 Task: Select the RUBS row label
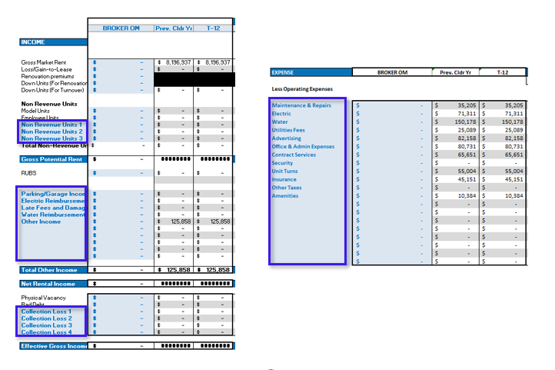(x=28, y=173)
